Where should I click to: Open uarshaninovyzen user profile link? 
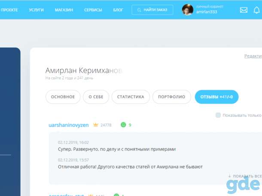[69, 125]
